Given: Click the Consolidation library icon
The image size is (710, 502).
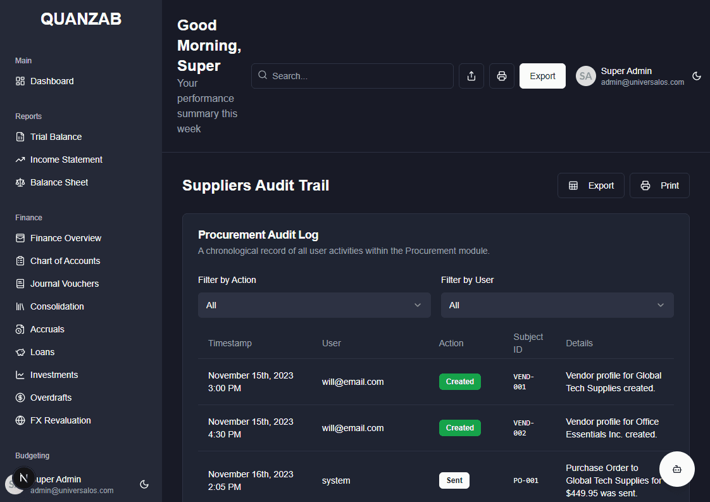Looking at the screenshot, I should (x=20, y=307).
